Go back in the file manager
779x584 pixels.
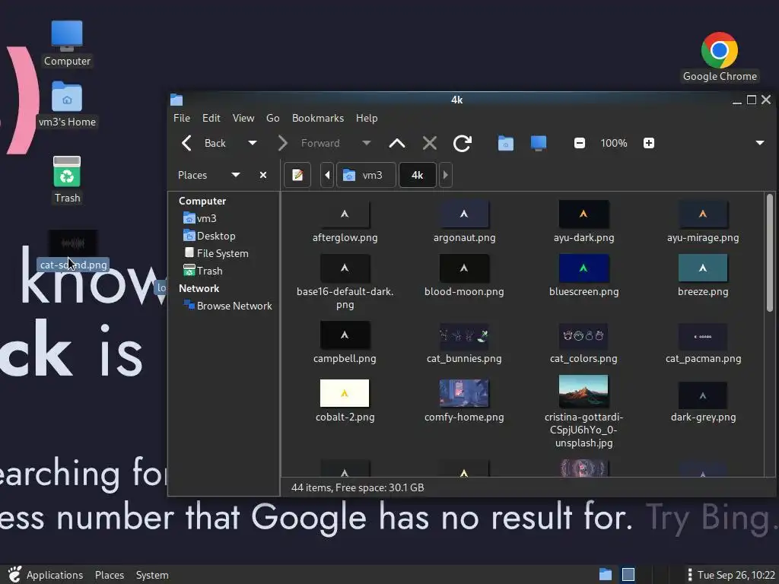204,143
